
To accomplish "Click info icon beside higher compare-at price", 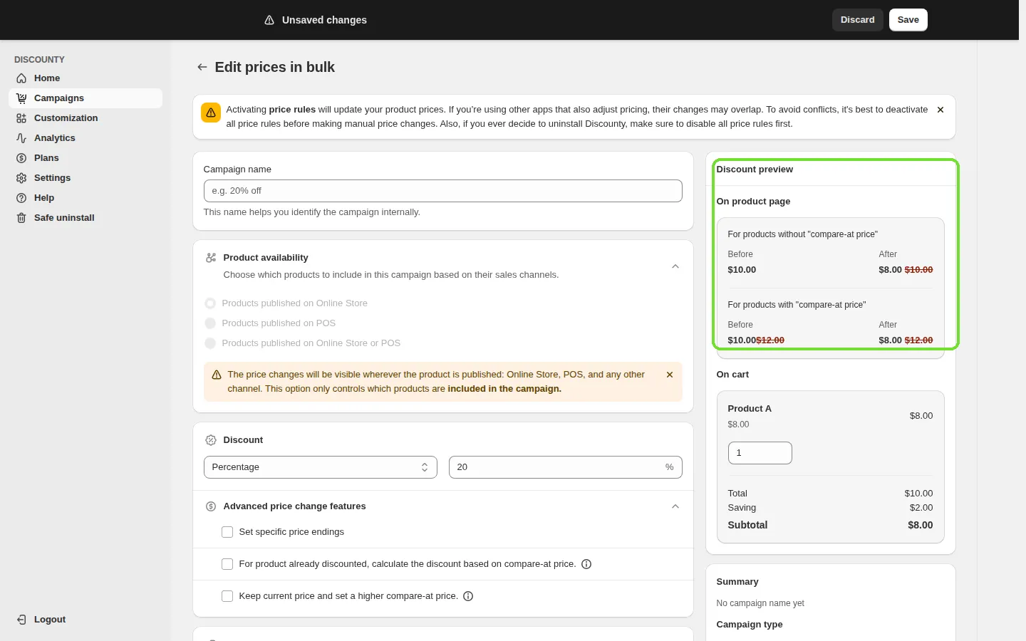I will (468, 596).
